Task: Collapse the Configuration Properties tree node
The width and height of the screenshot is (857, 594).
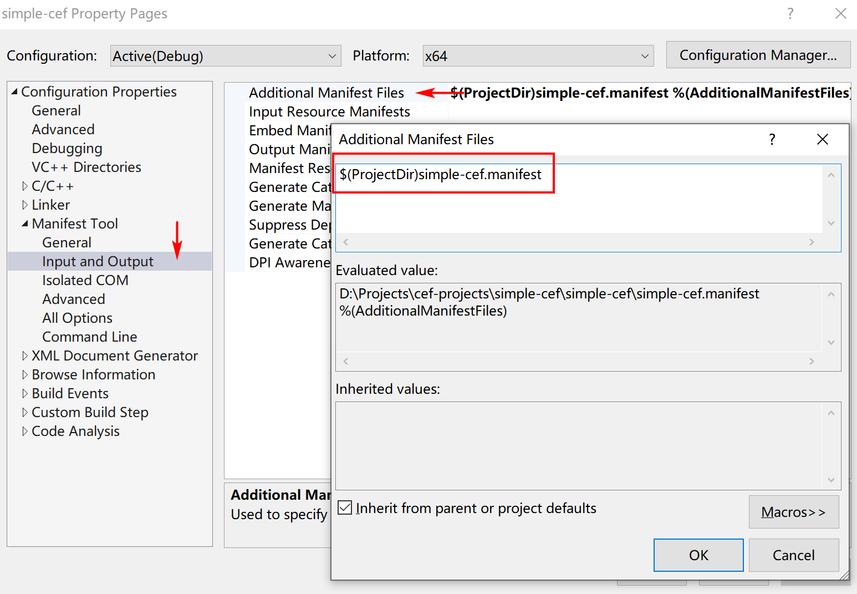Action: point(14,92)
